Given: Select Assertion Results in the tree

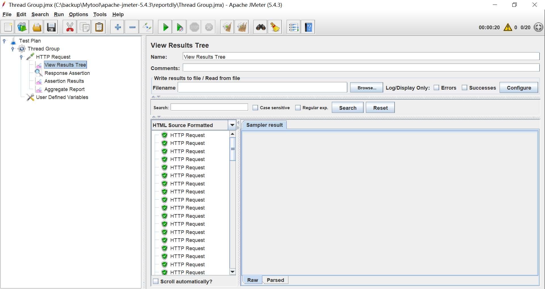Looking at the screenshot, I should click(64, 81).
